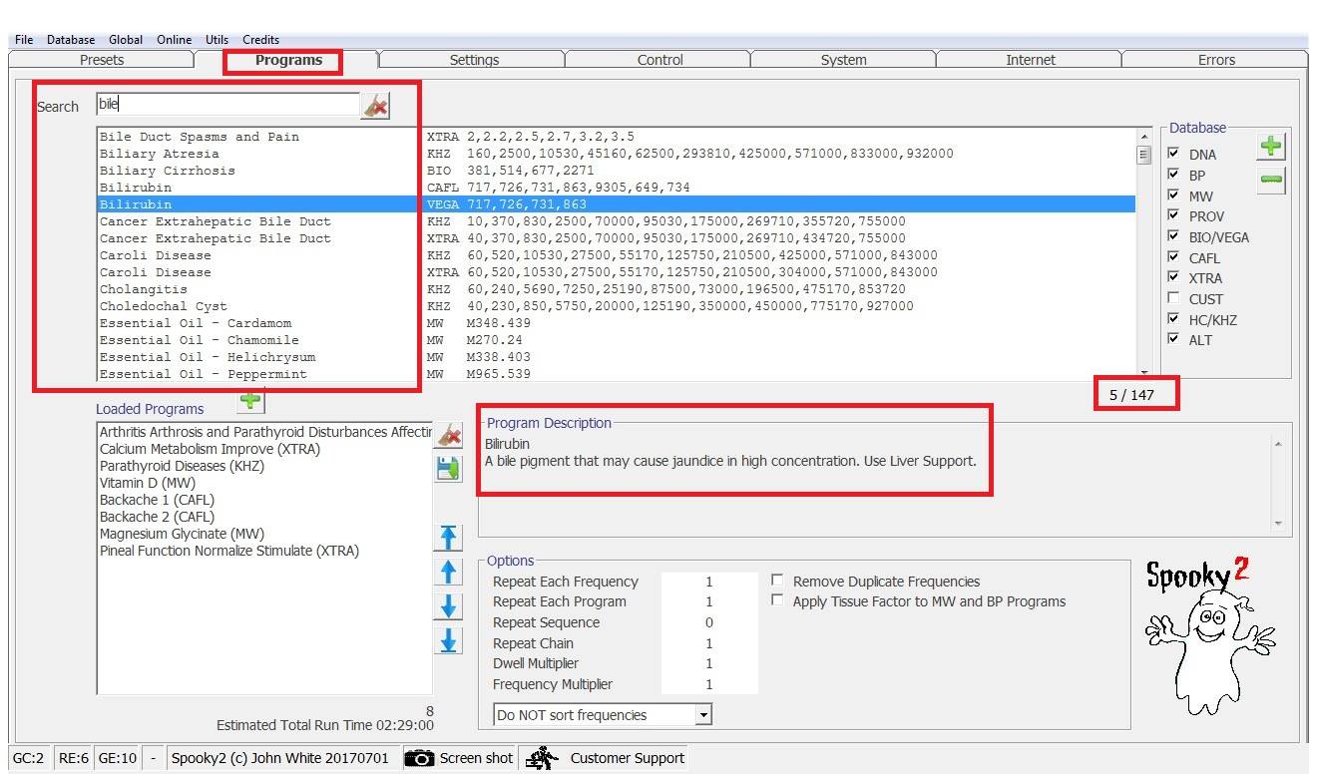Switch to the Internet tab
The image size is (1317, 782).
pos(1030,60)
